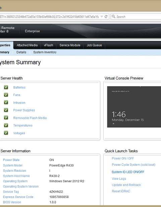Go to the Service Module tab
The width and height of the screenshot is (161, 207).
click(x=70, y=45)
